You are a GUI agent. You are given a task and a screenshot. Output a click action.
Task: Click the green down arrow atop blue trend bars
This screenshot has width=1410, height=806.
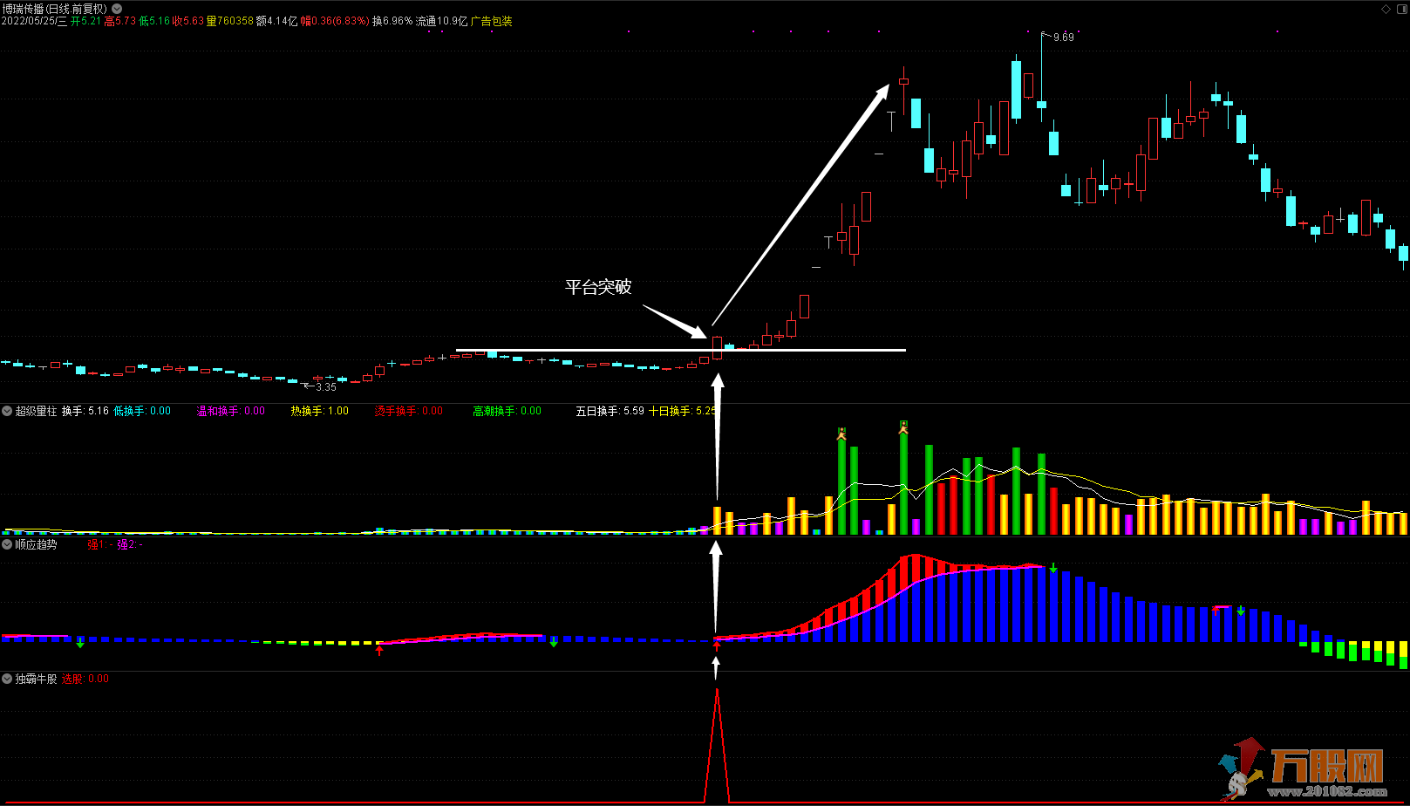1053,569
